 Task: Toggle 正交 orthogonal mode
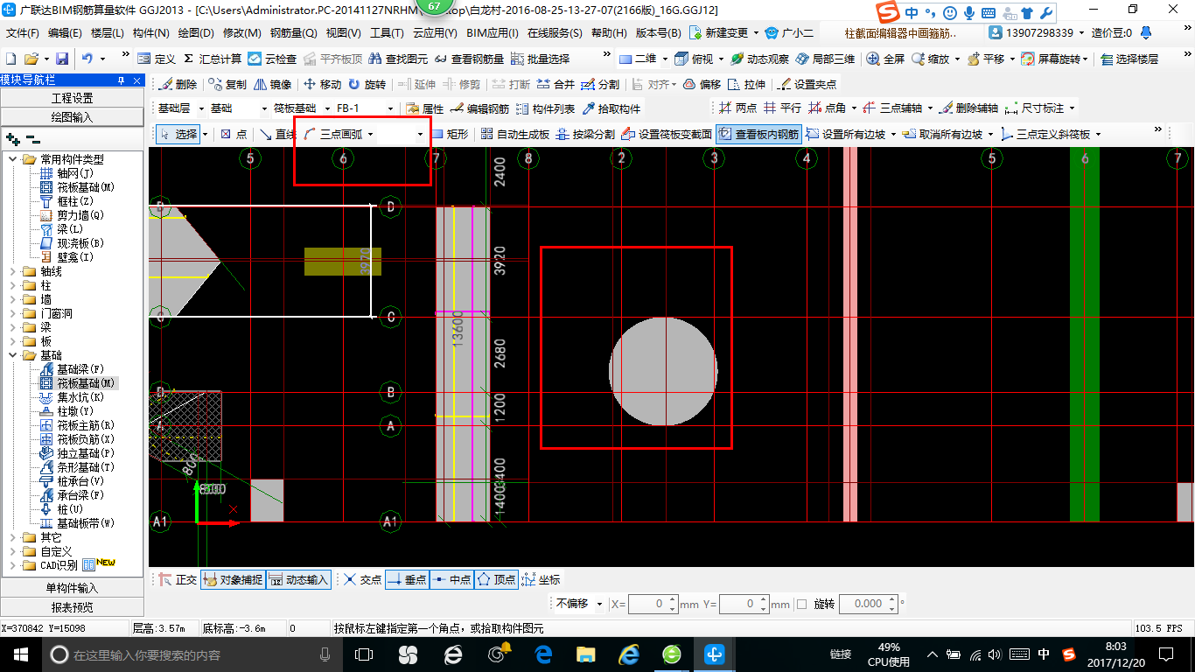(178, 579)
